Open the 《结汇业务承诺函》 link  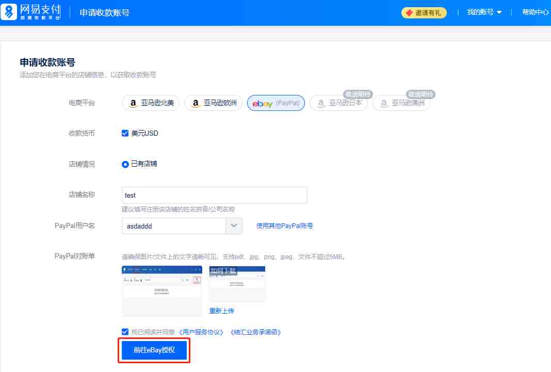click(256, 332)
